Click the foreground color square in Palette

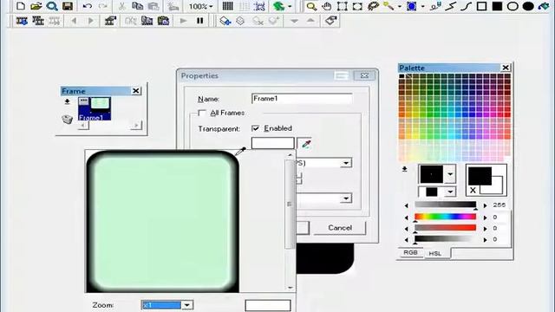pyautogui.click(x=480, y=176)
